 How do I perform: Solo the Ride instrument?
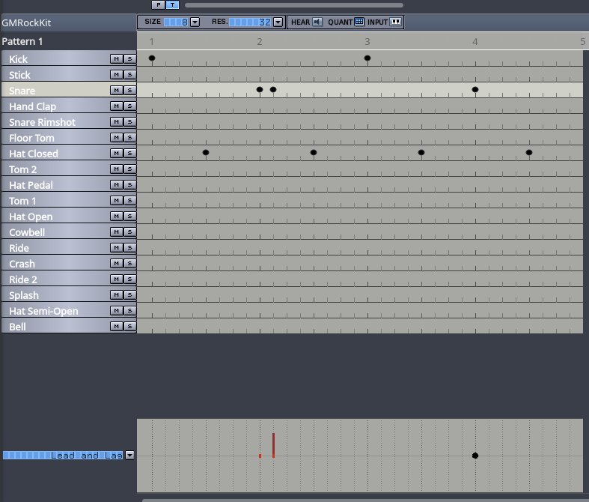(x=129, y=247)
